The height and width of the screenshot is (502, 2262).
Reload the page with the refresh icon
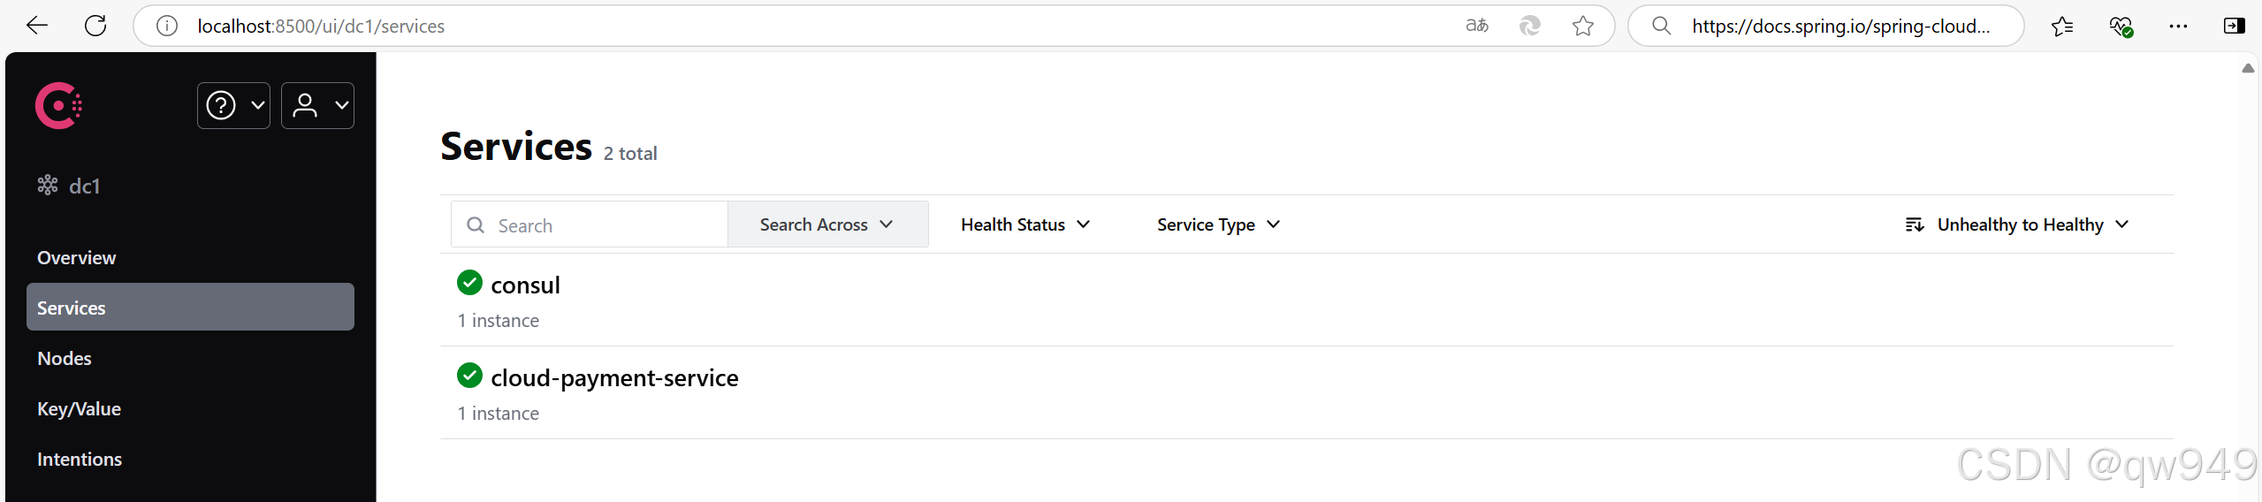coord(95,26)
